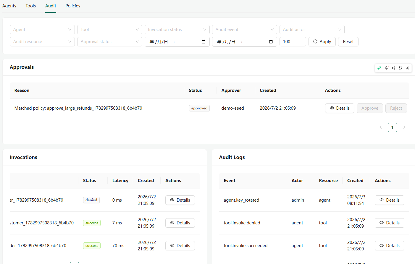Click the microphone icon in floating toolbar
The width and height of the screenshot is (415, 264).
coord(386,68)
